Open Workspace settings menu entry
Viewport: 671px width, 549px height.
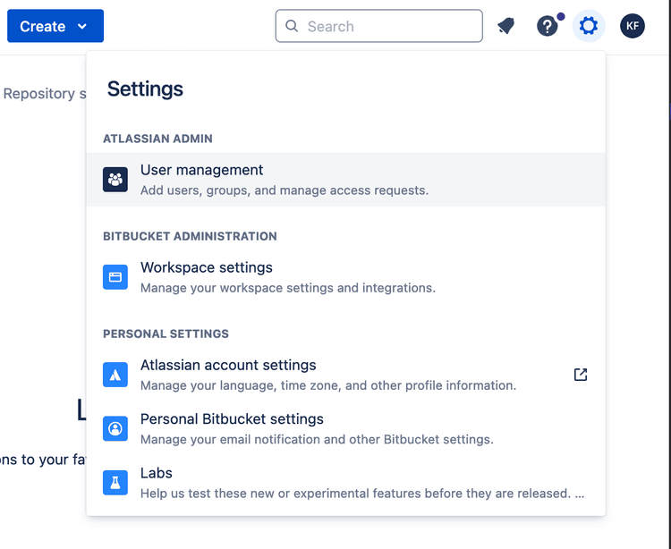pyautogui.click(x=345, y=277)
